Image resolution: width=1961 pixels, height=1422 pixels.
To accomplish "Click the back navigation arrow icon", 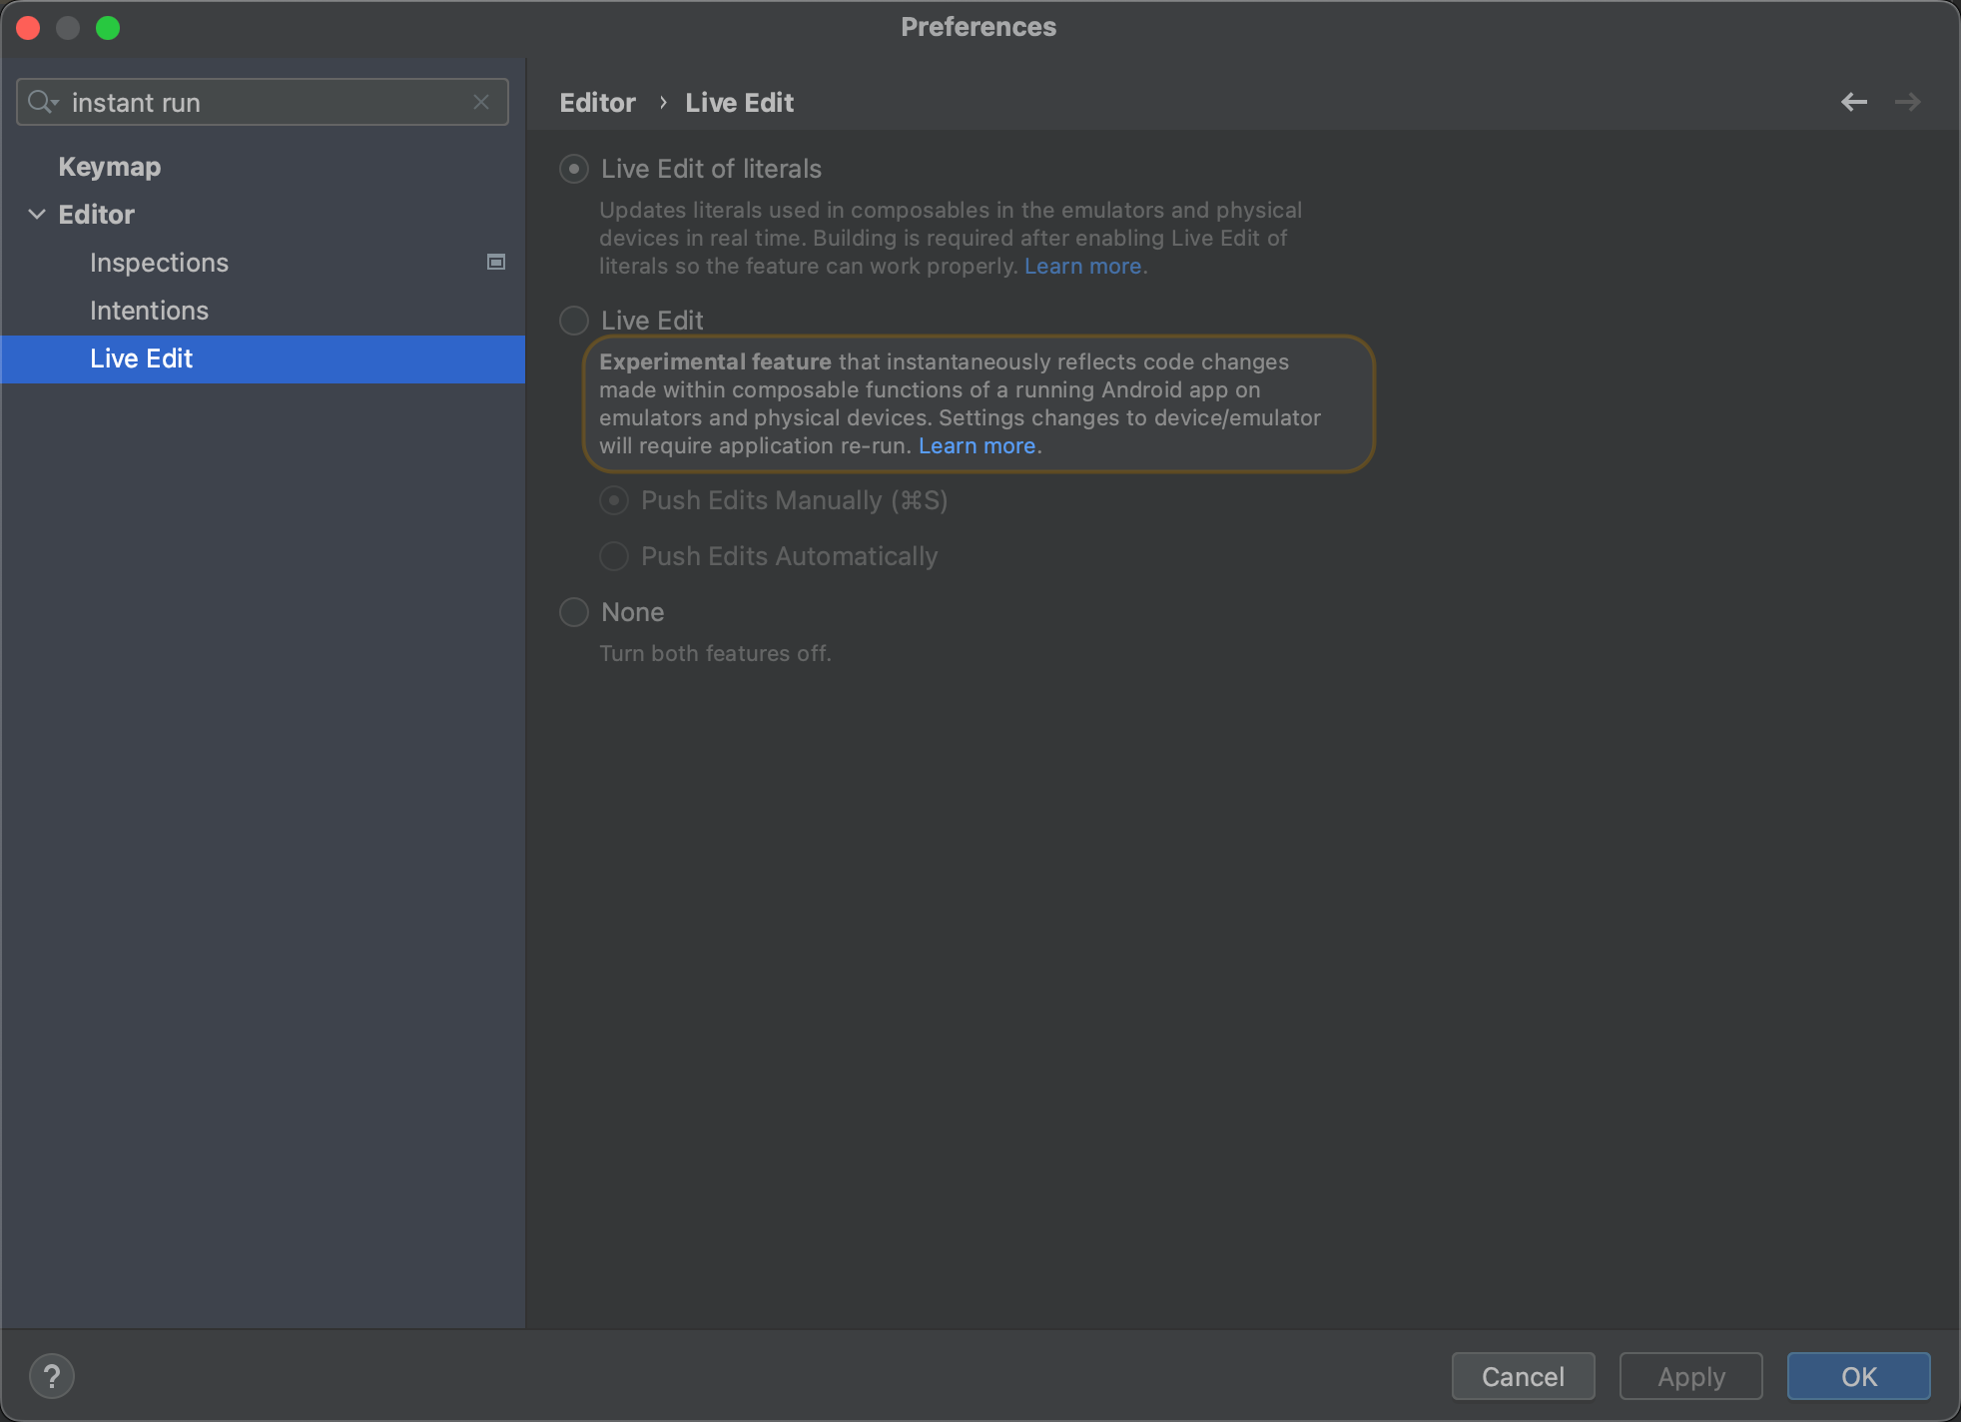I will pyautogui.click(x=1853, y=101).
